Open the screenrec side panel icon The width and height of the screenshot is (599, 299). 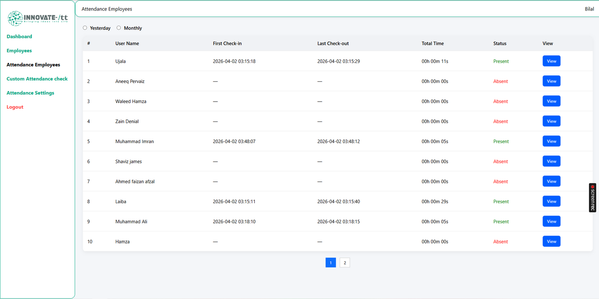[592, 198]
